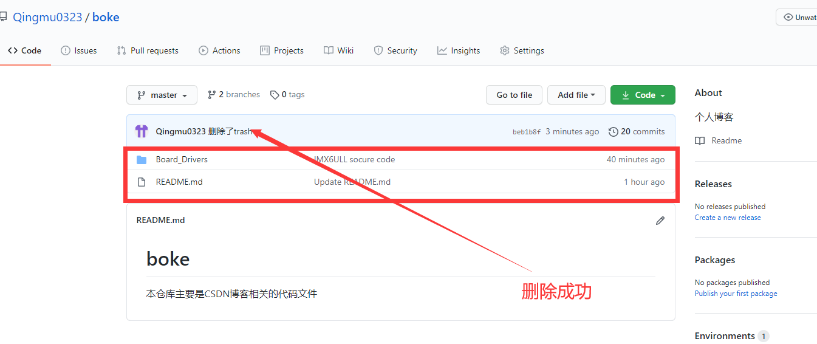Image resolution: width=817 pixels, height=344 pixels.
Task: Open the 删除了trash commit message
Action: coord(230,131)
